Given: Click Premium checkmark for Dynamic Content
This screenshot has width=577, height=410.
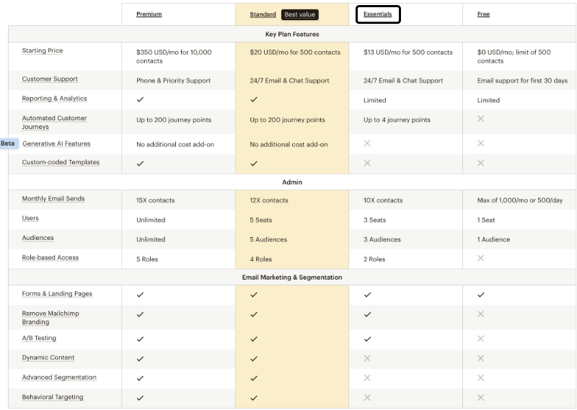Looking at the screenshot, I should coord(140,359).
